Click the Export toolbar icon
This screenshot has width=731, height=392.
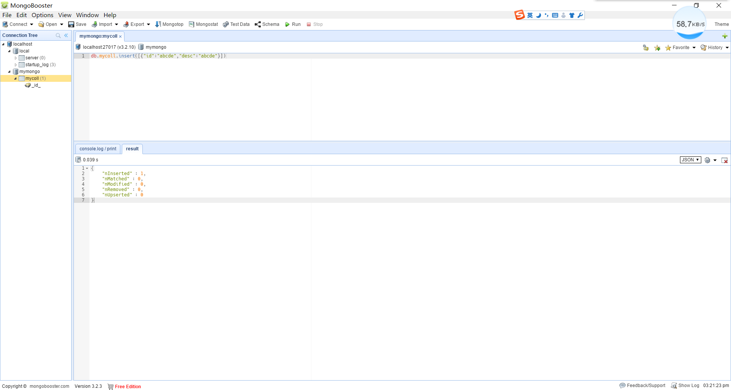(126, 24)
